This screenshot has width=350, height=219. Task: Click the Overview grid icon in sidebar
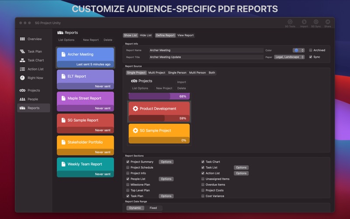(22, 39)
